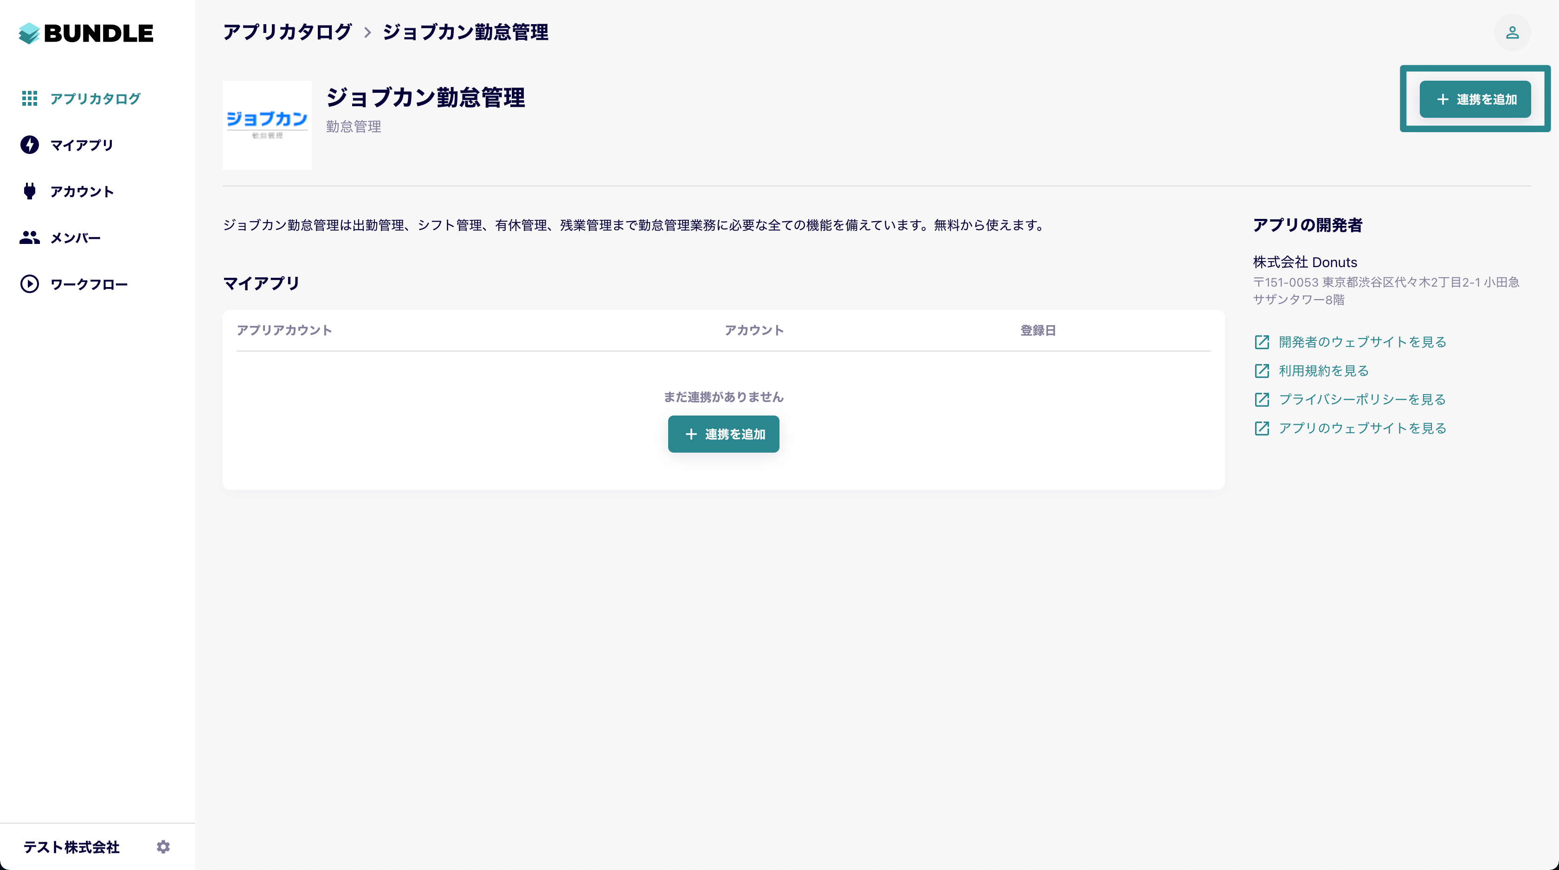The height and width of the screenshot is (870, 1559).
Task: Click the 勤怠管理 category label under title
Action: [x=354, y=127]
